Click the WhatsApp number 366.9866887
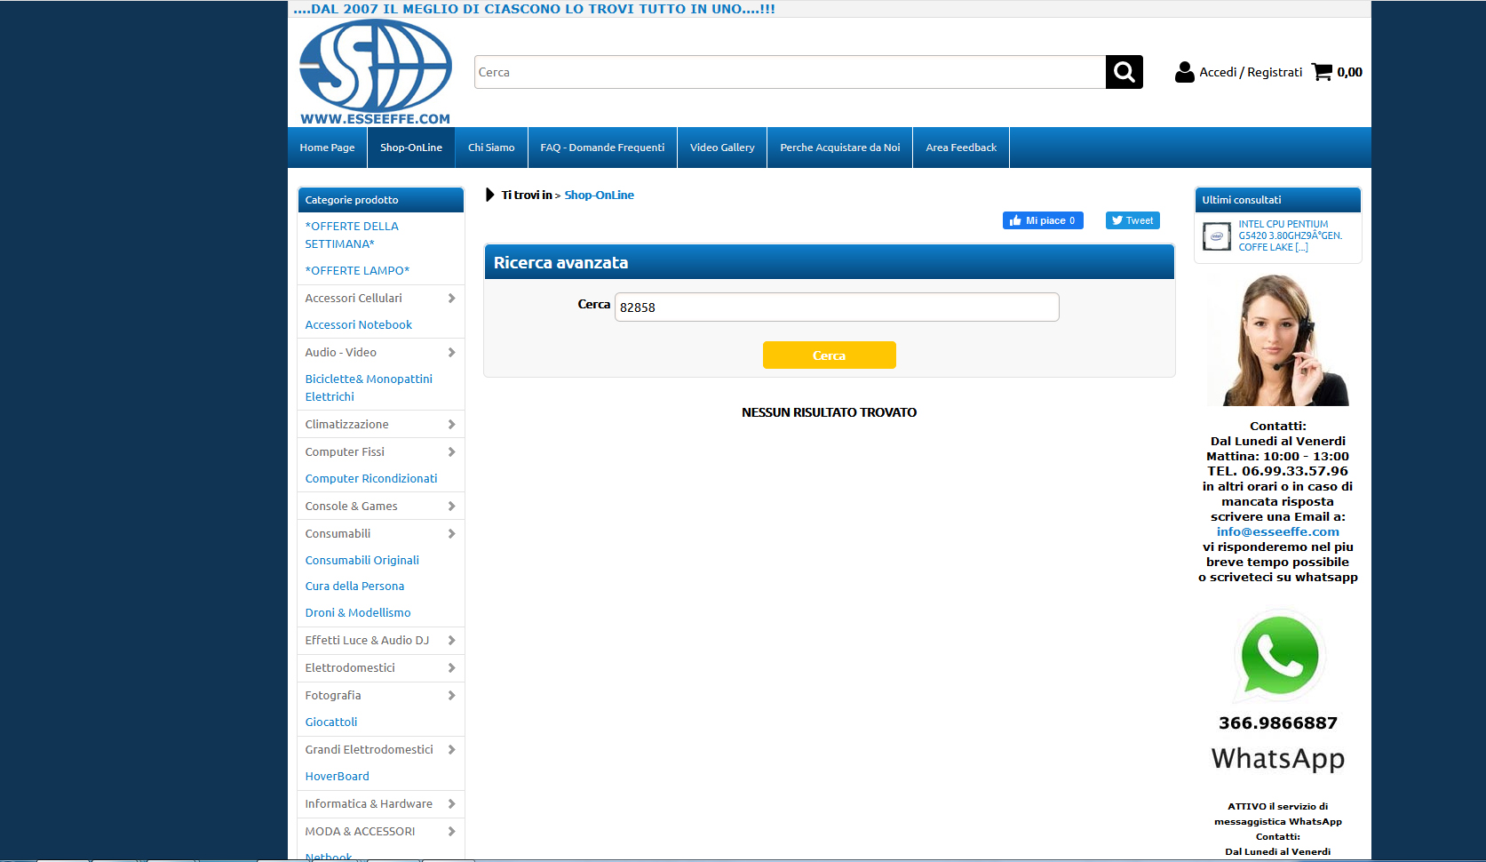The width and height of the screenshot is (1486, 862). pyautogui.click(x=1278, y=722)
